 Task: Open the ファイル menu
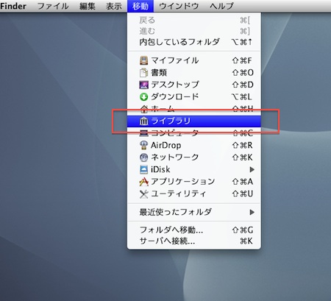click(53, 6)
